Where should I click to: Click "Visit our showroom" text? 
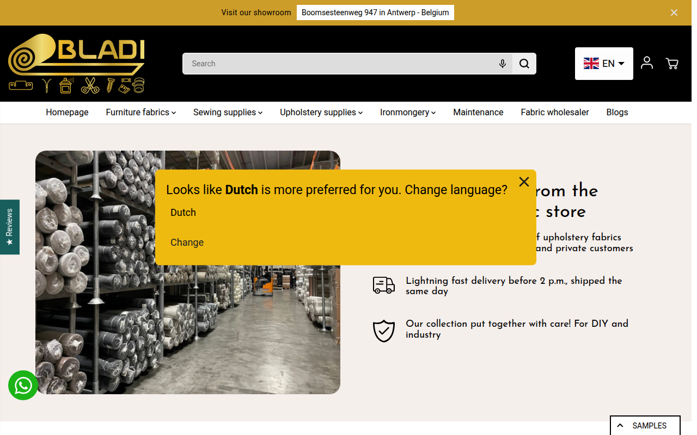click(x=256, y=13)
